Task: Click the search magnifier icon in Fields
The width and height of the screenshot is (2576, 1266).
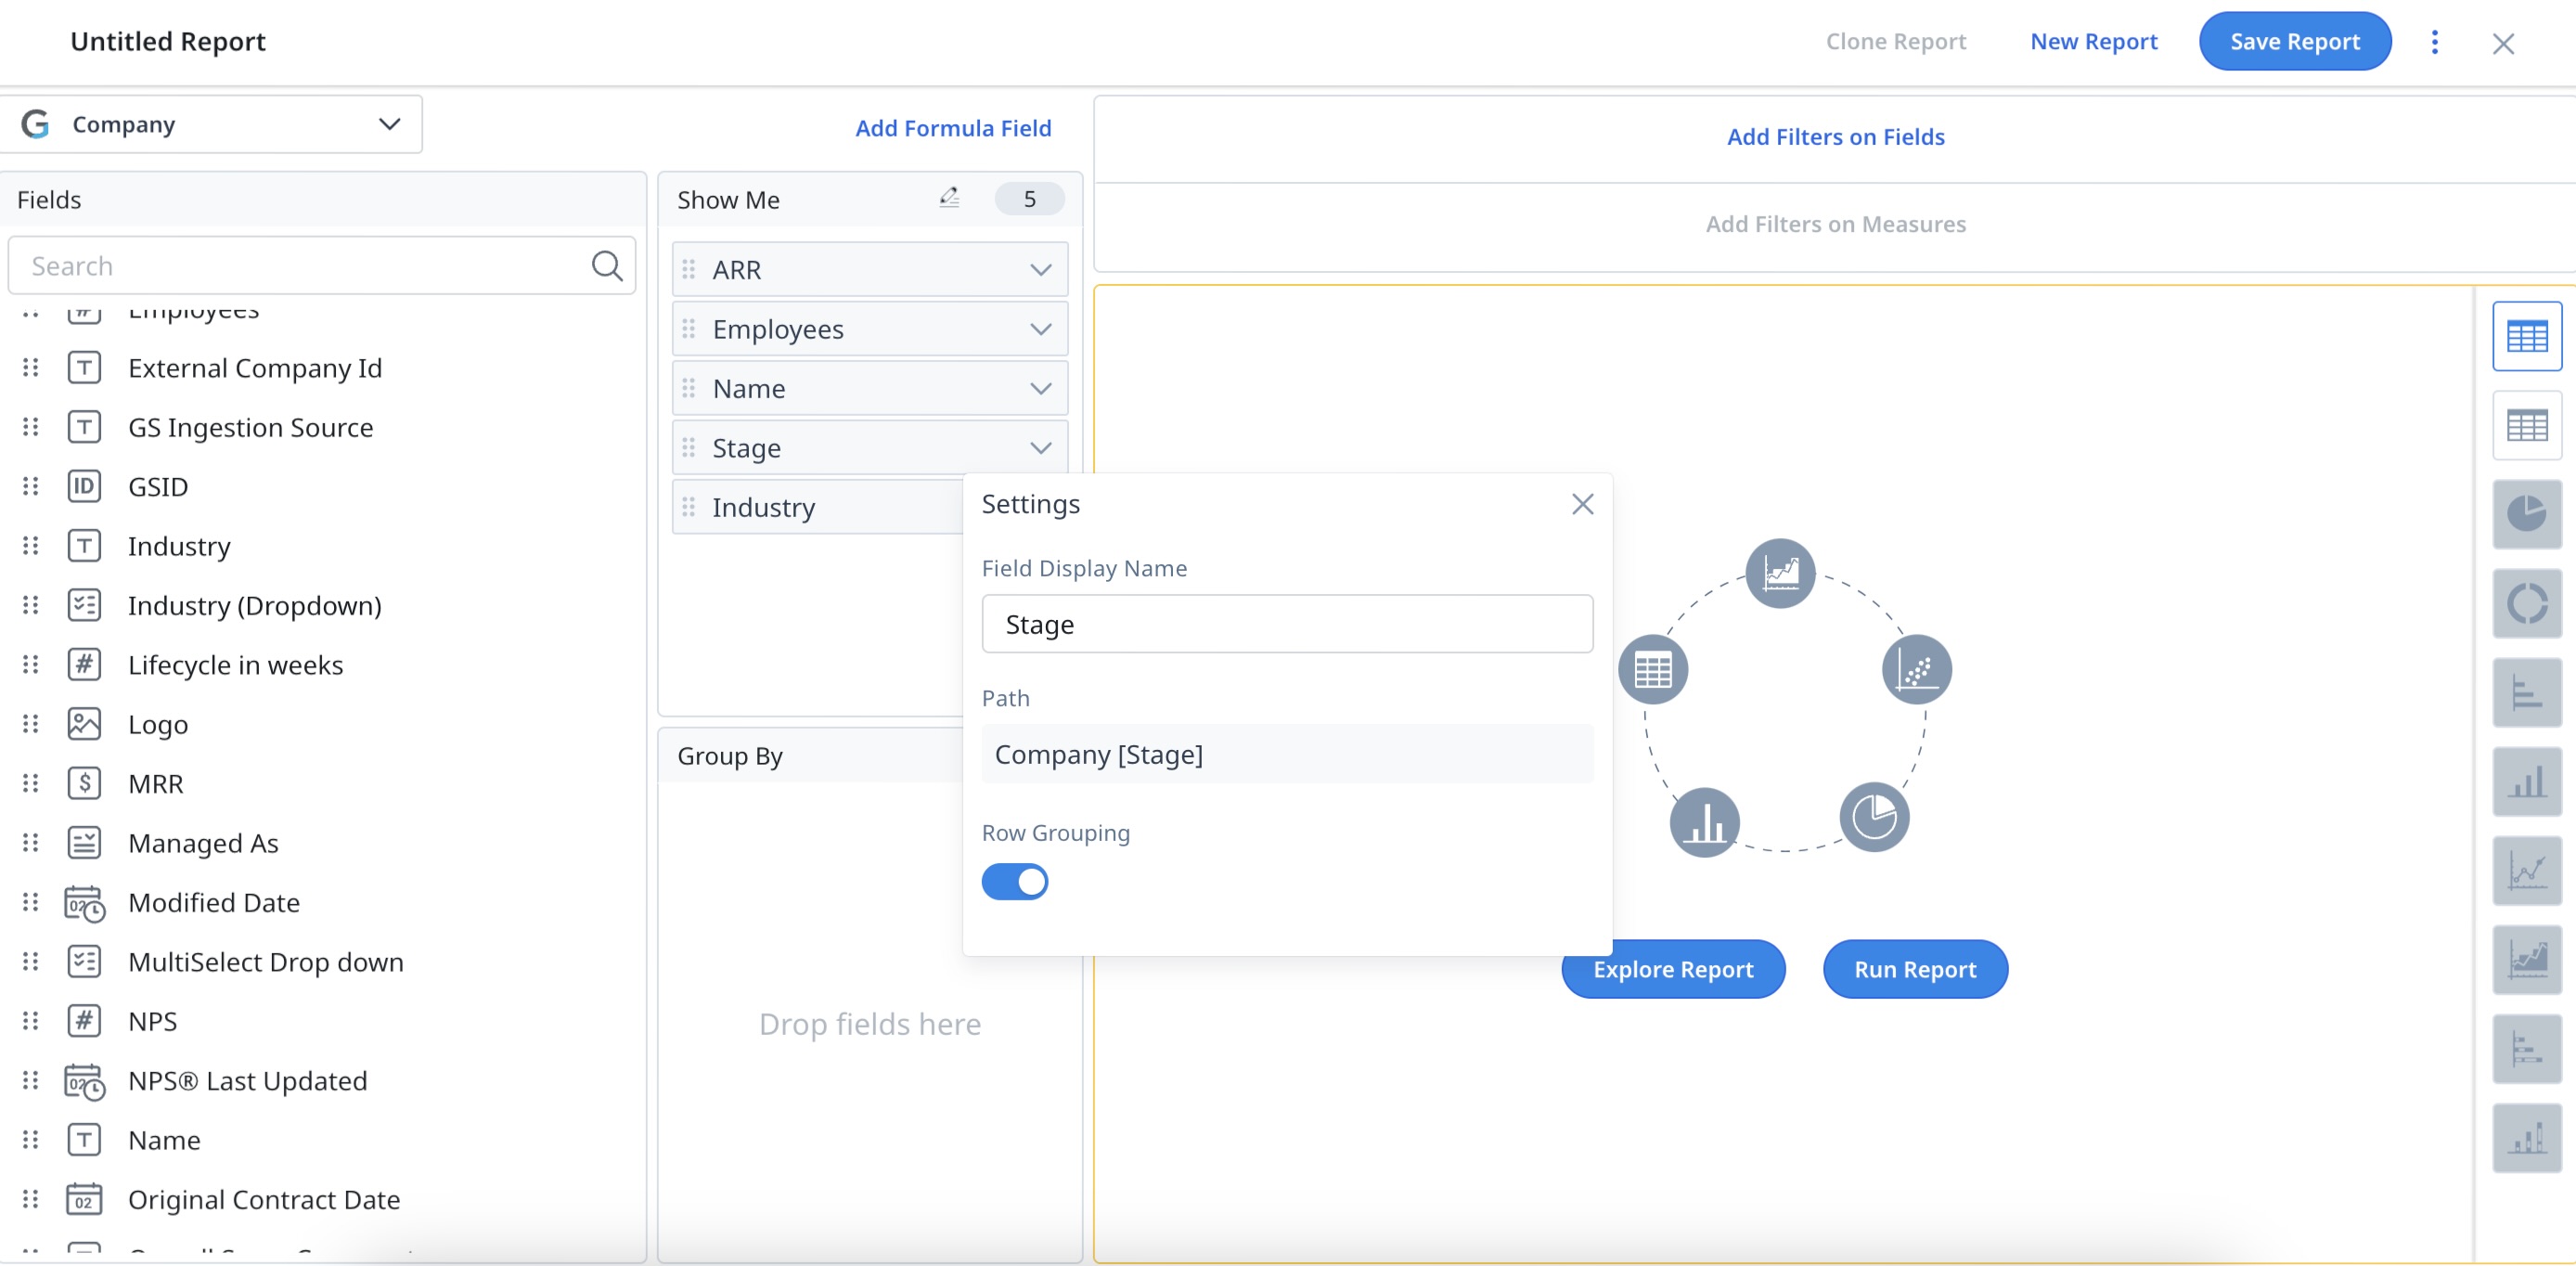Action: click(607, 266)
